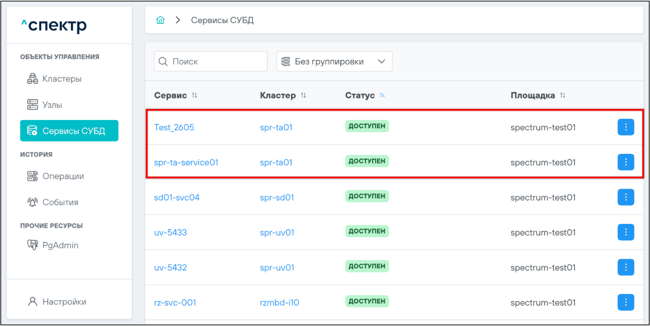
Task: Open the three-dot menu for spr-ta-service01
Action: (626, 162)
